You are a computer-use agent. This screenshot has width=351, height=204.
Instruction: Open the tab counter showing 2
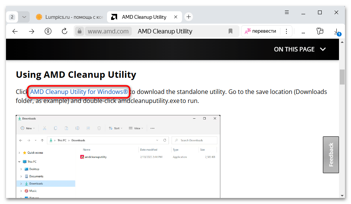click(x=12, y=17)
